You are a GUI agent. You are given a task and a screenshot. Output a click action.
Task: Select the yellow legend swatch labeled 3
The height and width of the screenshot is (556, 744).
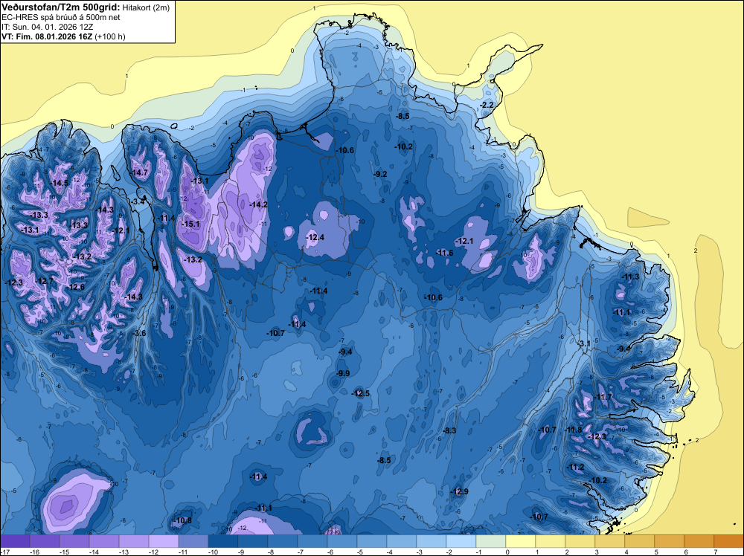pyautogui.click(x=610, y=541)
